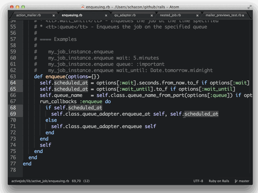
Task: Close the qu_adapter.rb tab
Action: pos(152,15)
